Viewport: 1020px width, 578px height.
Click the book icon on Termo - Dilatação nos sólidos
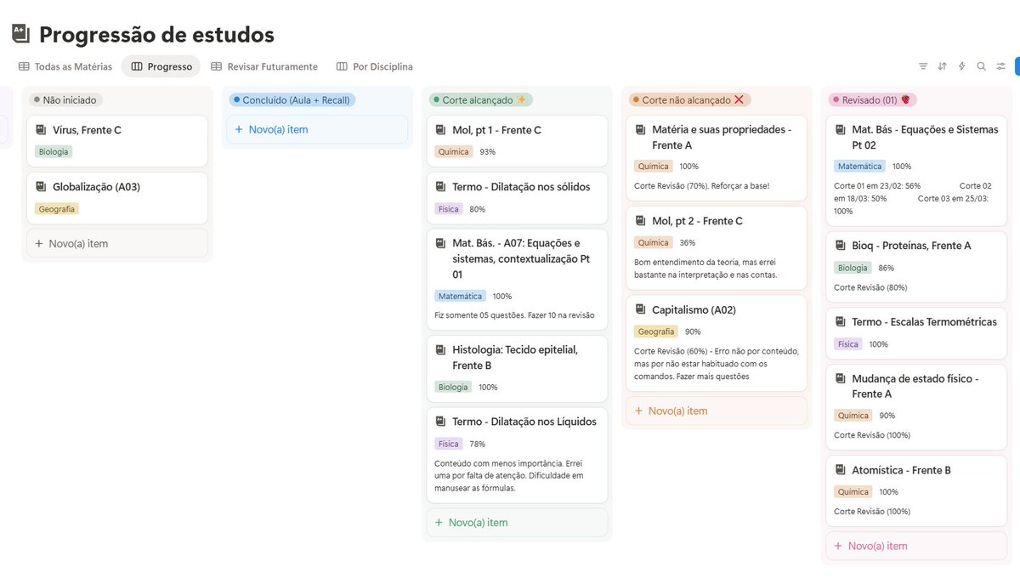(440, 187)
